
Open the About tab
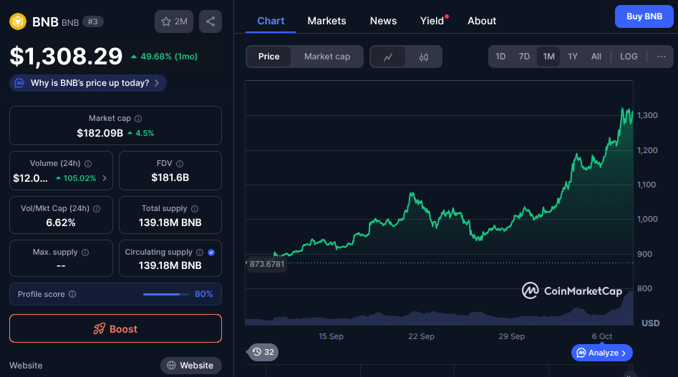pos(482,21)
